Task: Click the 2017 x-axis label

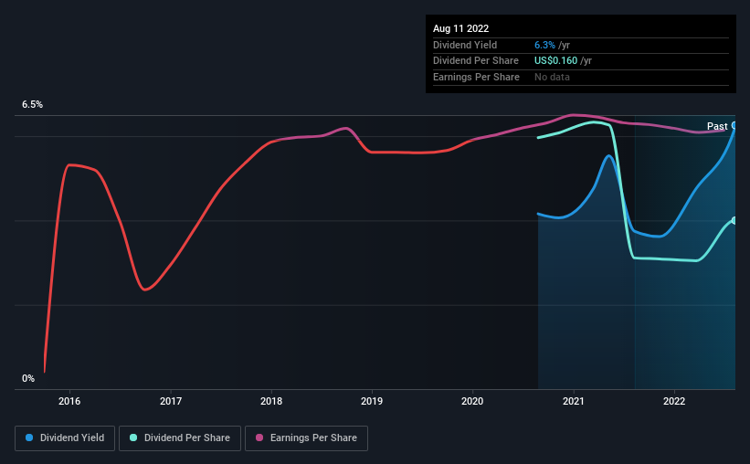Action: (x=170, y=401)
